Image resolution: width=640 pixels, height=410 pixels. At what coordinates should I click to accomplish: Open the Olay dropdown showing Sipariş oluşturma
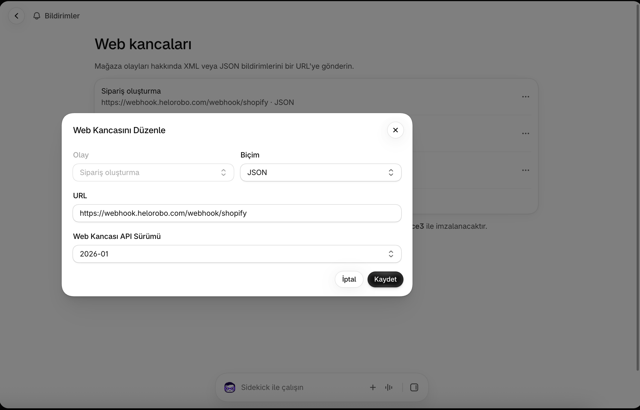pos(153,172)
